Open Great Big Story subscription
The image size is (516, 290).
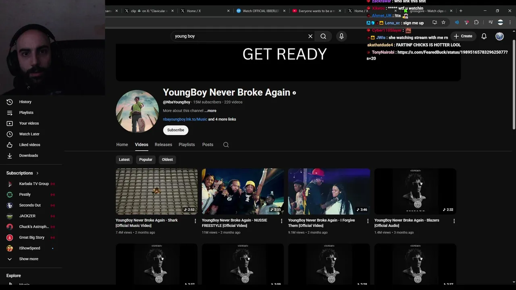pos(31,238)
